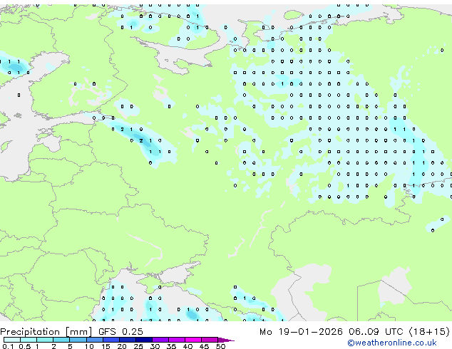
Task: Select the 20–25 mm legend swatch
Action: (127, 340)
